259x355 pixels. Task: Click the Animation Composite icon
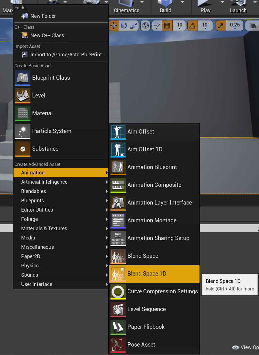coord(118,185)
